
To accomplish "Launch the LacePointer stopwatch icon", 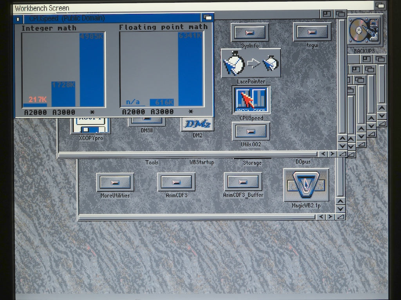I will pos(251,63).
